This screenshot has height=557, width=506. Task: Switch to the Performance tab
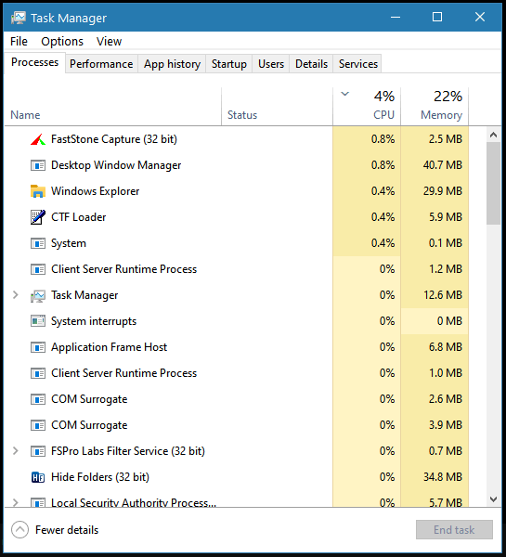101,64
